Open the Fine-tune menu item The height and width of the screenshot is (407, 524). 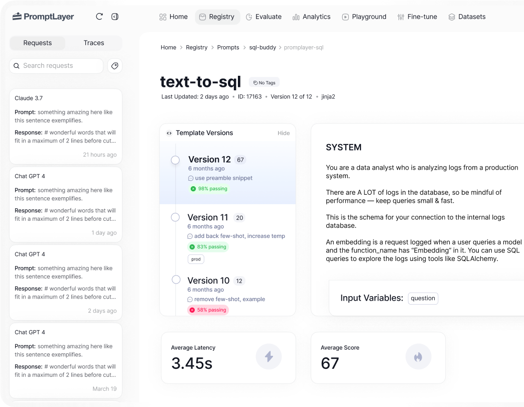point(418,17)
